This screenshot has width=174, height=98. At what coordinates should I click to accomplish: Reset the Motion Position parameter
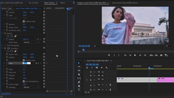44,12
